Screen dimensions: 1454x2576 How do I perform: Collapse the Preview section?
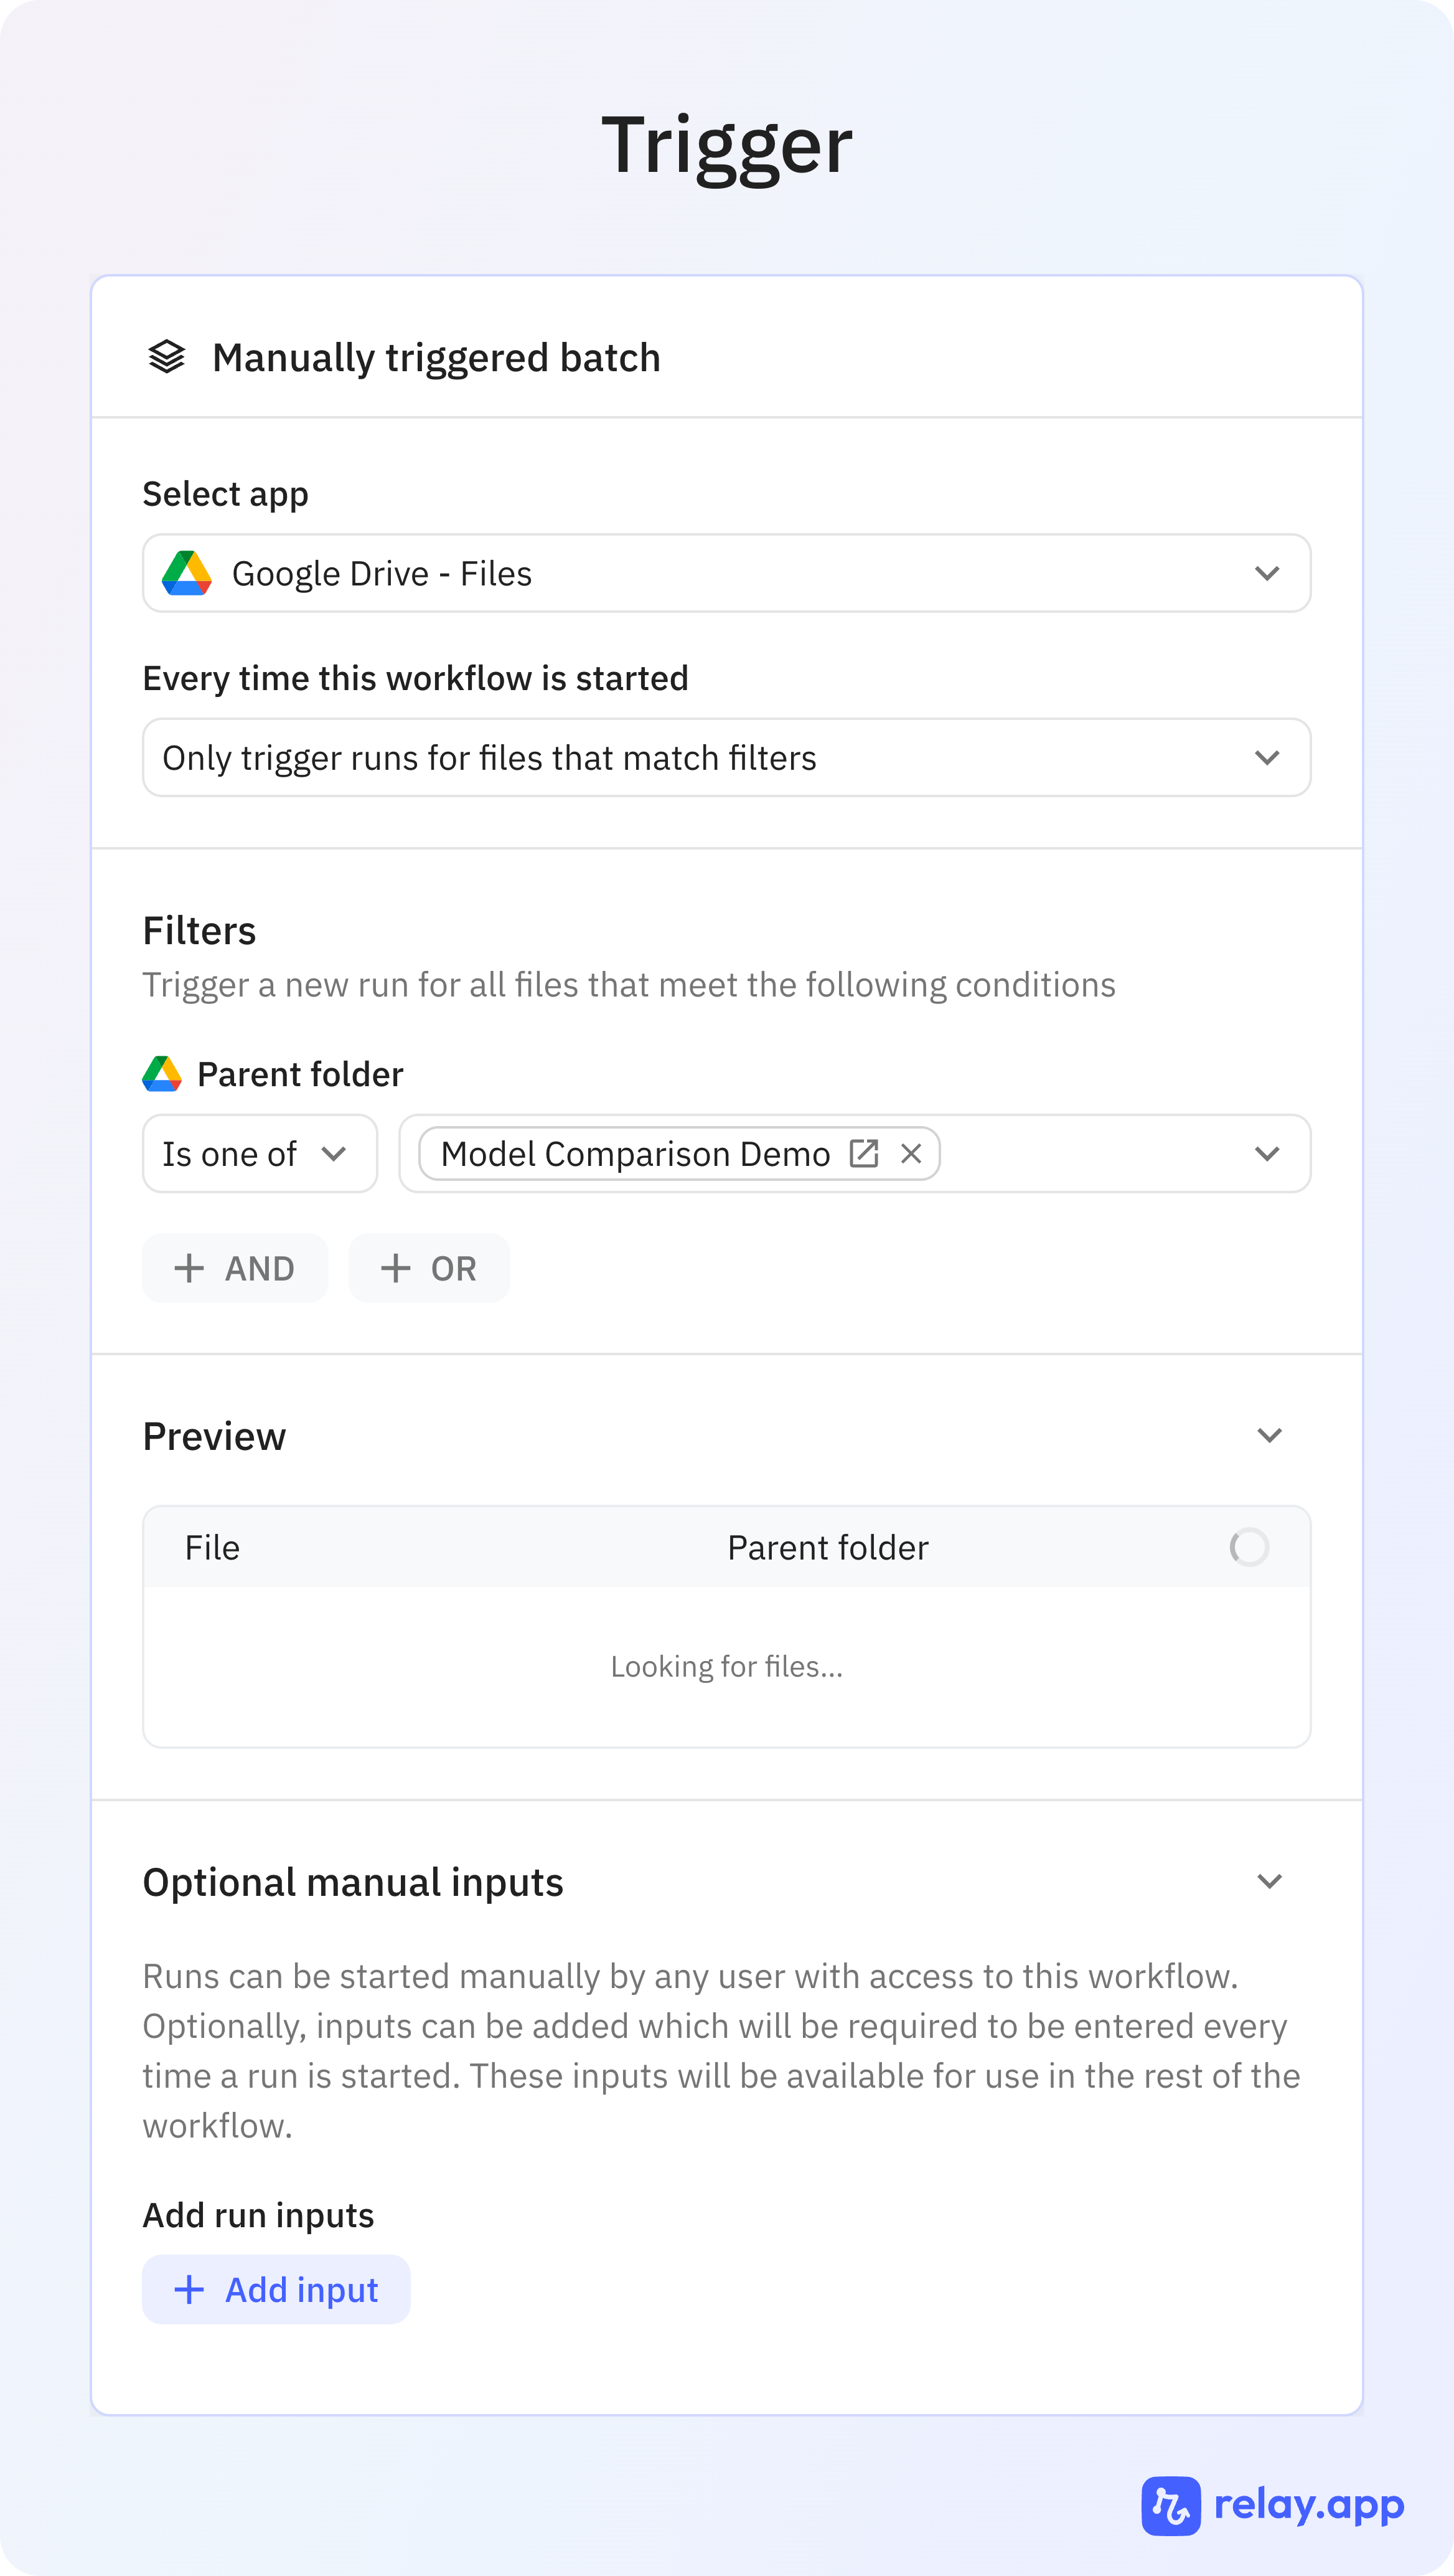click(x=1269, y=1435)
